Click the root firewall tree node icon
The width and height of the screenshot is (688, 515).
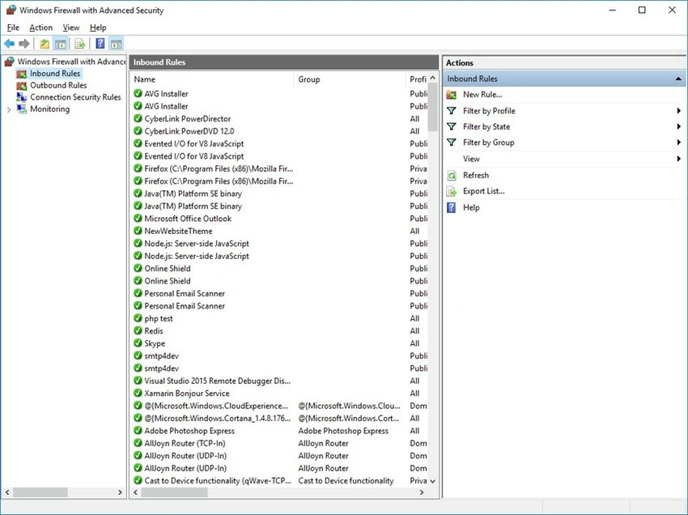9,62
